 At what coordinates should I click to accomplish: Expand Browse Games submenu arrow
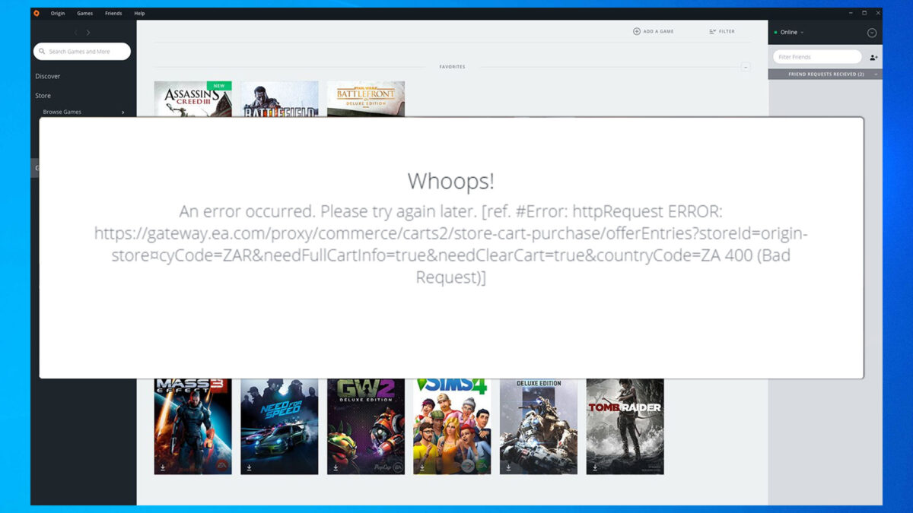(123, 112)
